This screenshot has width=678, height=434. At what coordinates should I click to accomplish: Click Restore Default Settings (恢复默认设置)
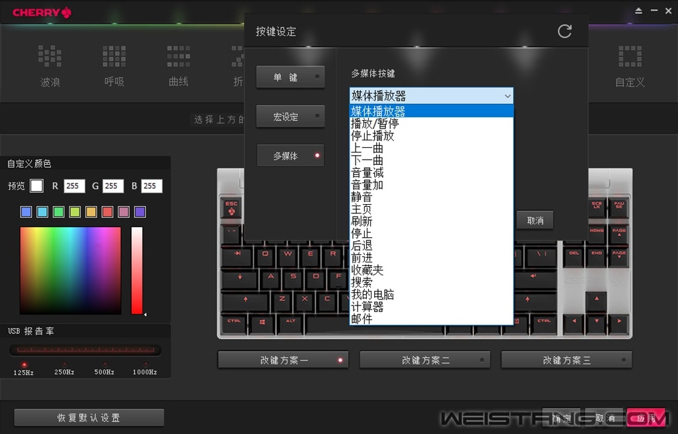[89, 417]
